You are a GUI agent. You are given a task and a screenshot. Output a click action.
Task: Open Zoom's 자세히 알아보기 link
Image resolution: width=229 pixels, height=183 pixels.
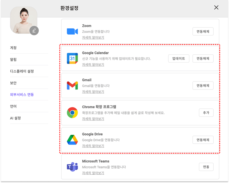(x=93, y=37)
